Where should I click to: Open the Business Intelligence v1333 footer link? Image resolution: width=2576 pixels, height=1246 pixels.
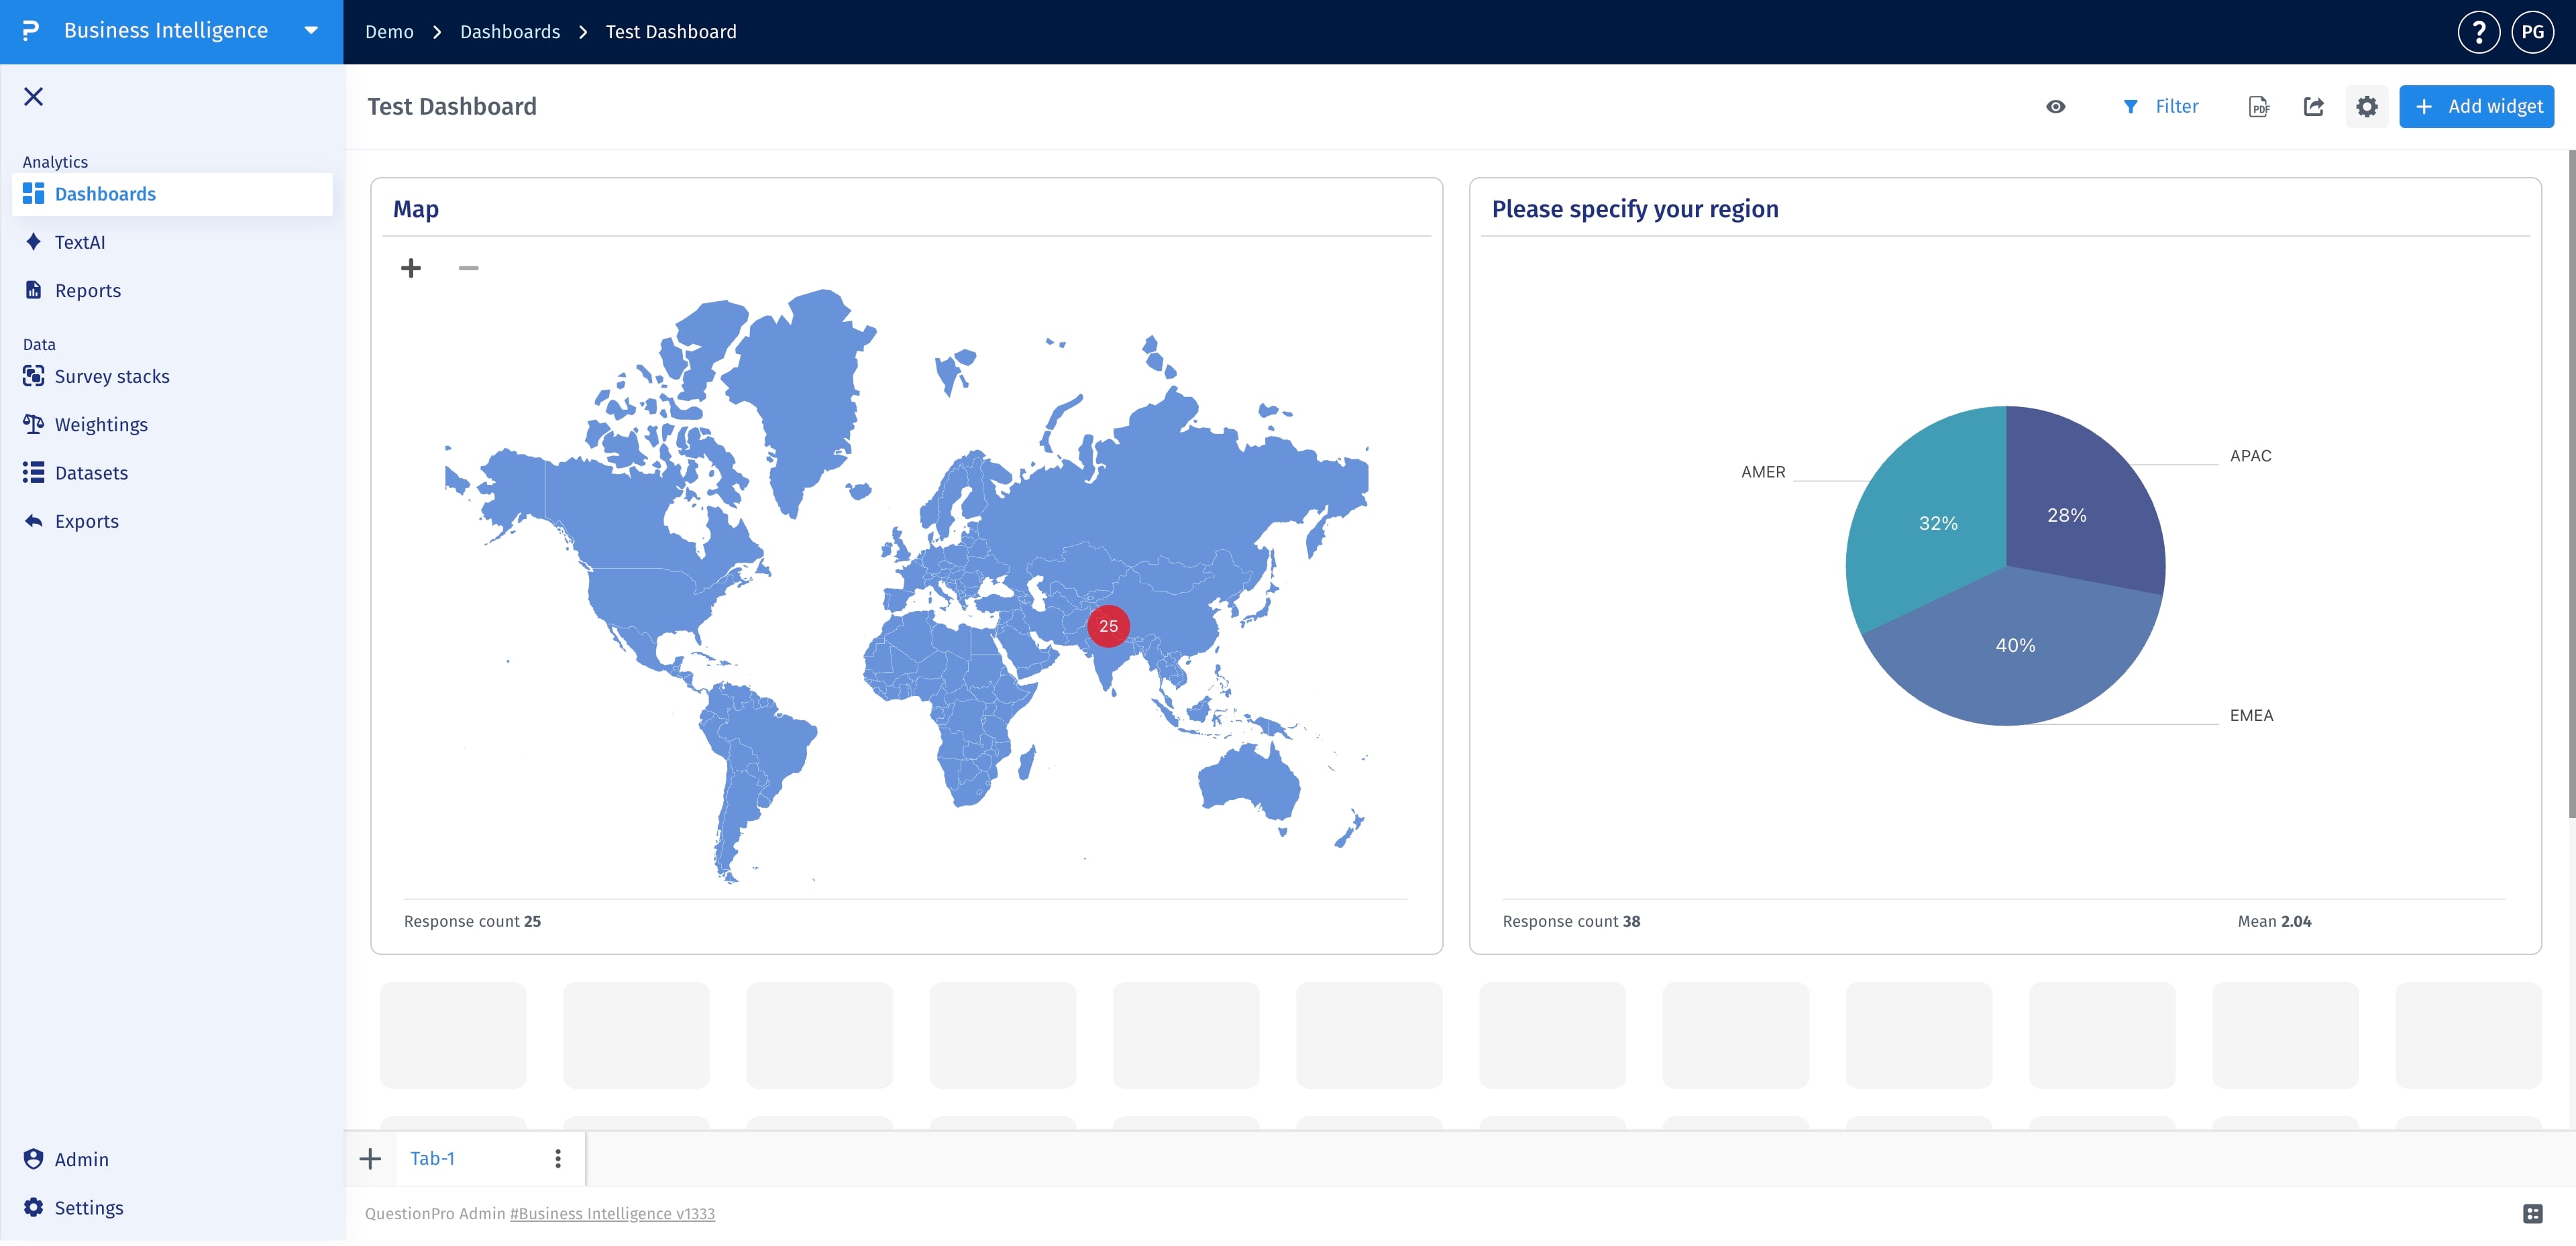click(x=612, y=1214)
